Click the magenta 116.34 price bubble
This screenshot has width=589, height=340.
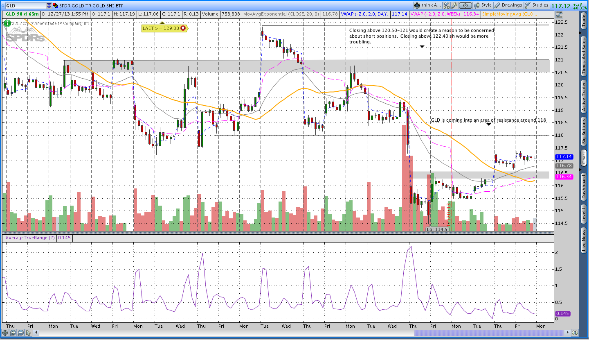tap(564, 177)
